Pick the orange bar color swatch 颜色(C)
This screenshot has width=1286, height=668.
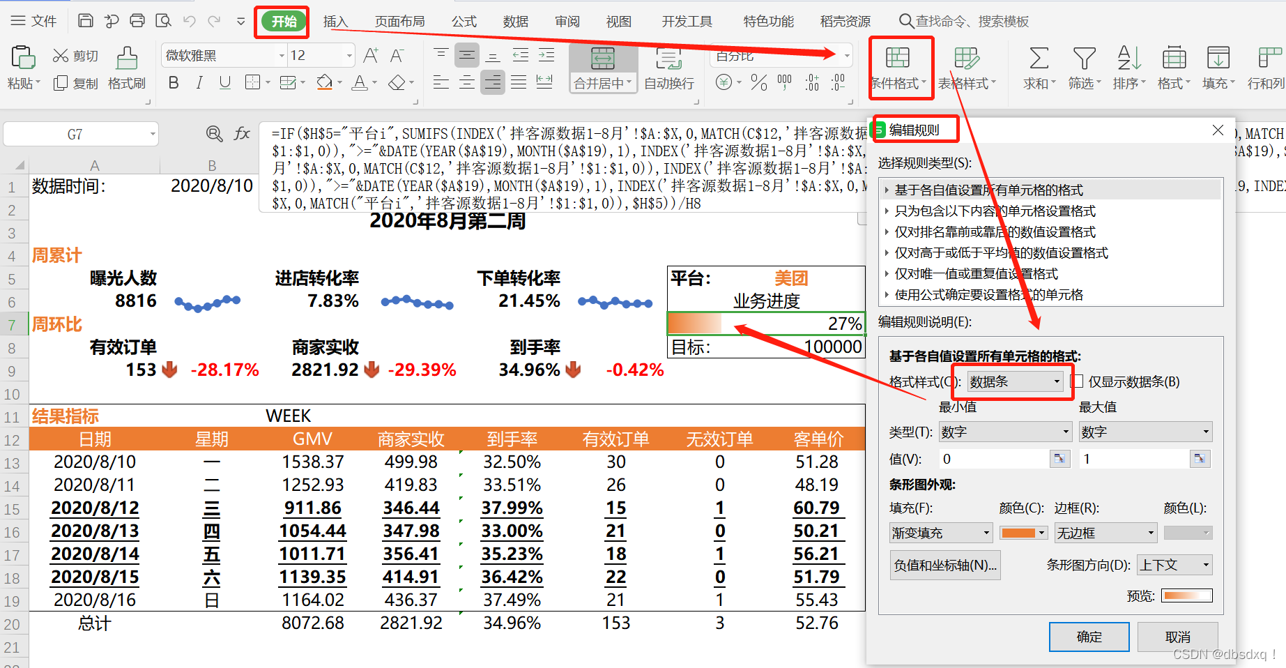pyautogui.click(x=1024, y=533)
